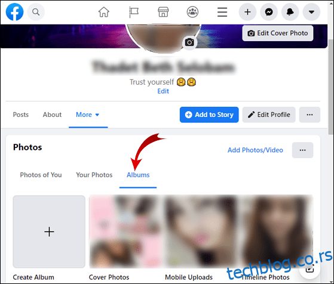Open Marketplace storefront icon
The height and width of the screenshot is (284, 334).
coord(163,12)
